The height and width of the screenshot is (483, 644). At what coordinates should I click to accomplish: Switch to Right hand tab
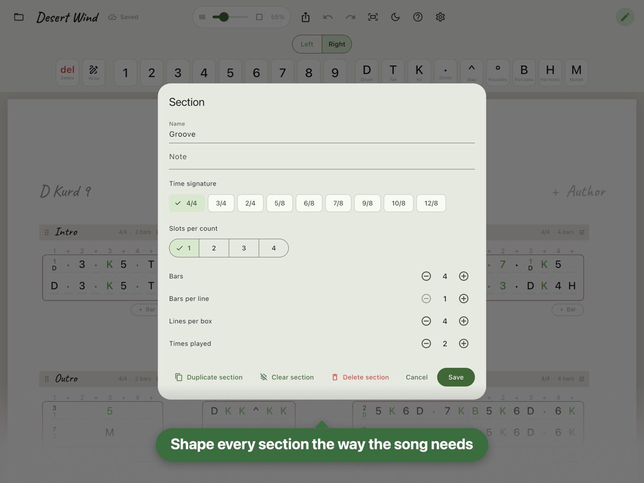(x=337, y=44)
